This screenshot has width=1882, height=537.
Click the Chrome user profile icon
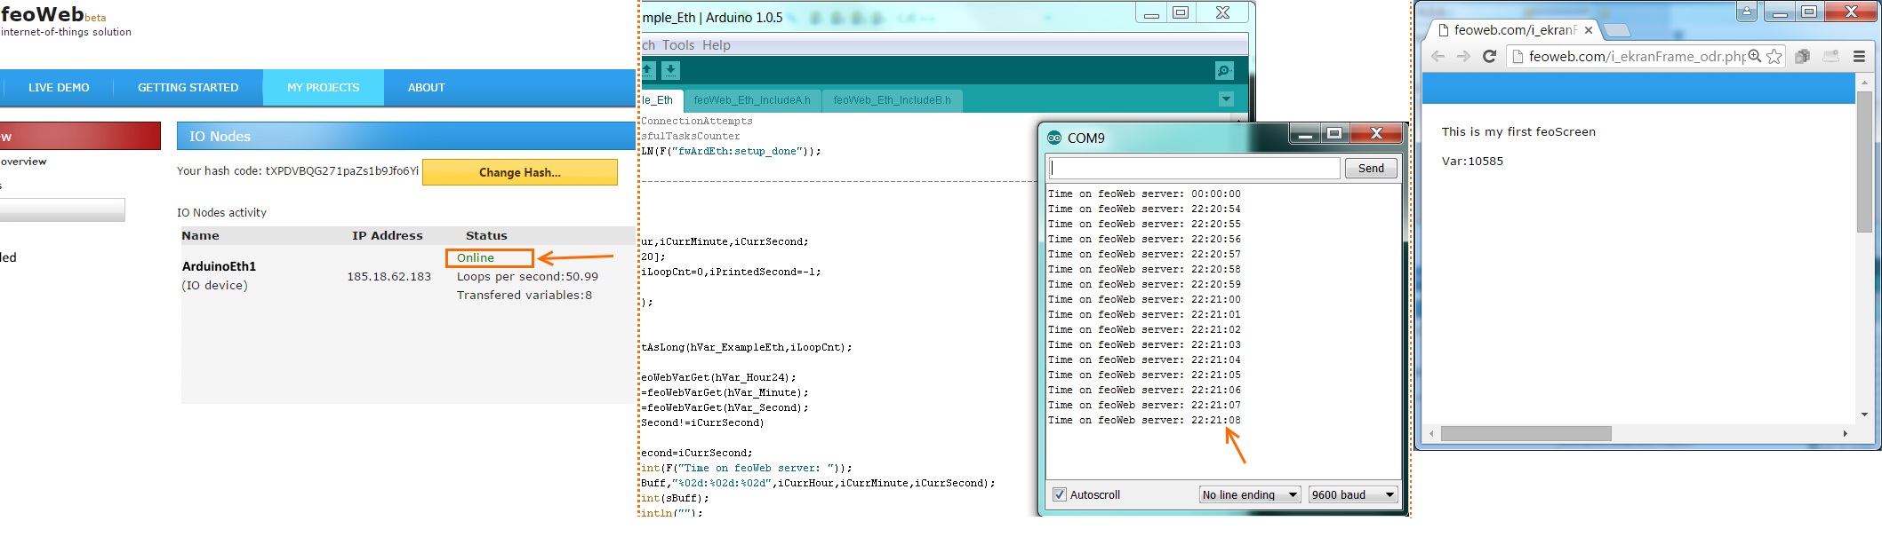[1747, 12]
